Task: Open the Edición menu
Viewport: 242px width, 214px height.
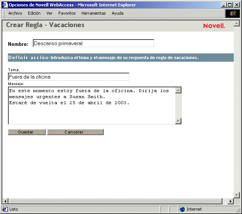Action: 34,14
